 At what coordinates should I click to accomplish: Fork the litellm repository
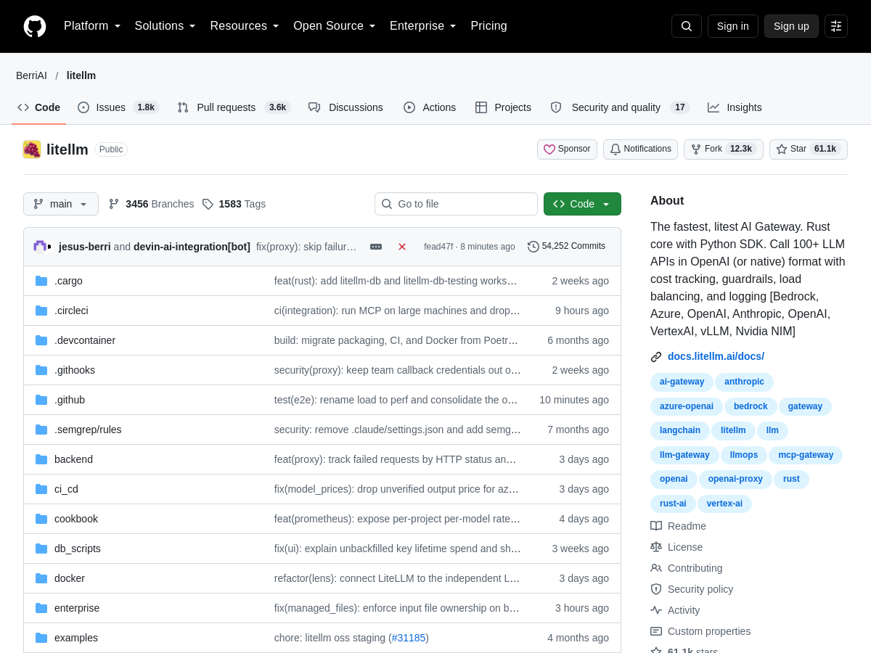724,149
